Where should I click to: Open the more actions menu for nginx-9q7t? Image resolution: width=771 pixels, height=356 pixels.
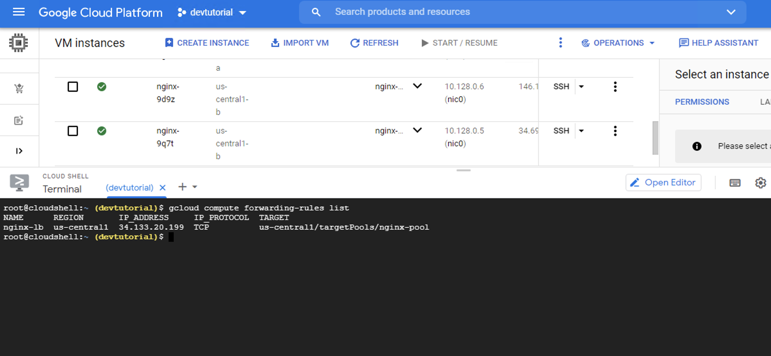click(615, 131)
